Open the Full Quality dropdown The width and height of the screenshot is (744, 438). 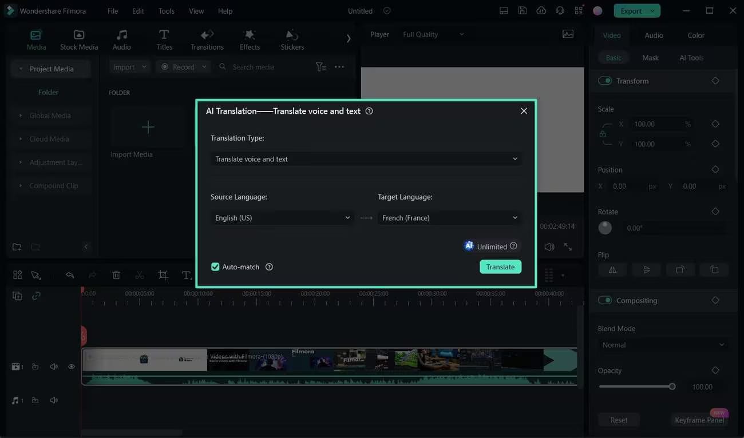pyautogui.click(x=433, y=34)
